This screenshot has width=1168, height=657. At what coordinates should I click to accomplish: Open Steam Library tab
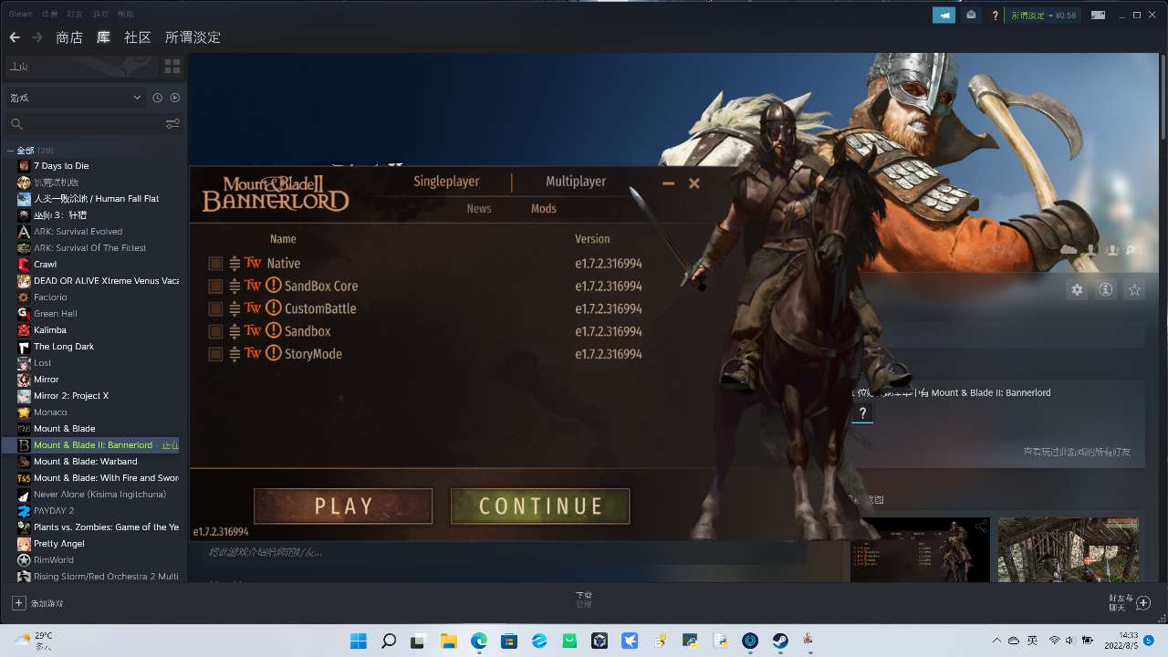pyautogui.click(x=103, y=37)
